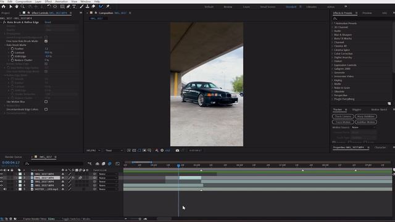Open the Composition menu
Image resolution: width=395 pixels, height=222 pixels.
point(23,1)
